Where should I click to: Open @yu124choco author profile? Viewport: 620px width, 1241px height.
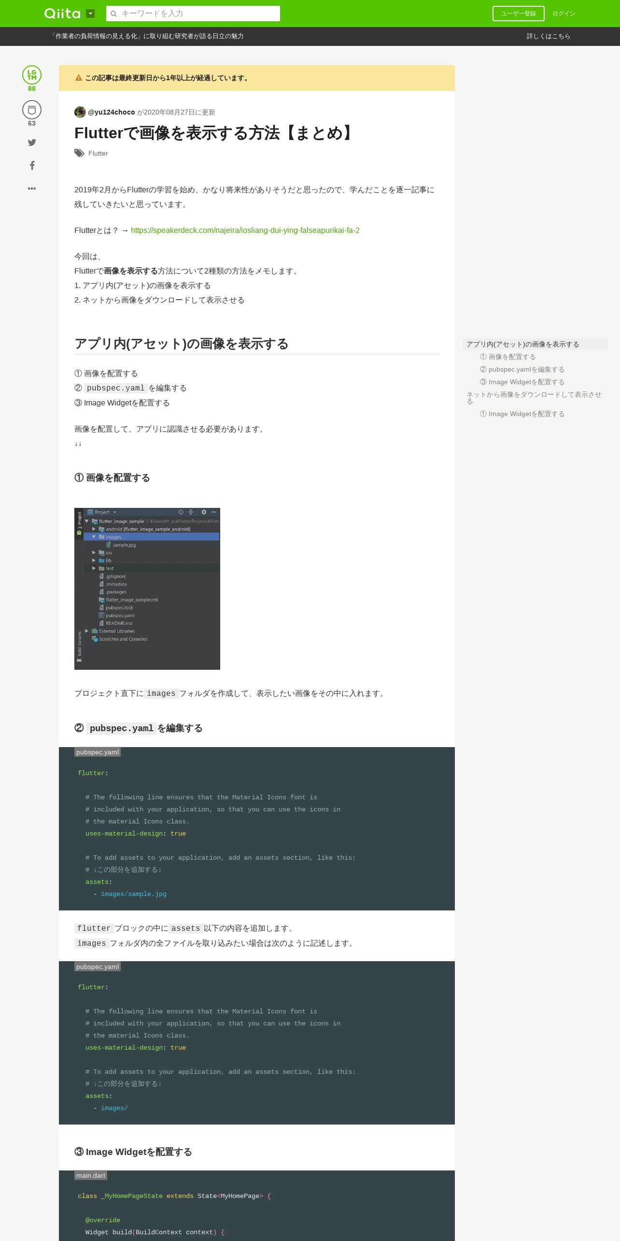[x=111, y=112]
